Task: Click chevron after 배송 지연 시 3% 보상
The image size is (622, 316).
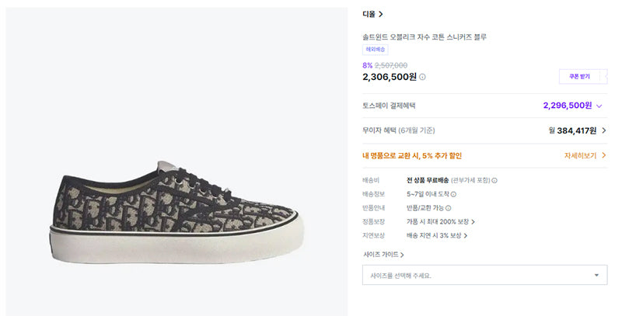Action: click(x=466, y=236)
